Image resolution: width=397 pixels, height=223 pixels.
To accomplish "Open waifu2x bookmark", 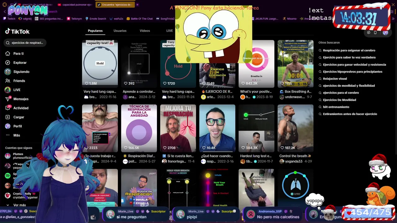I will (x=116, y=19).
